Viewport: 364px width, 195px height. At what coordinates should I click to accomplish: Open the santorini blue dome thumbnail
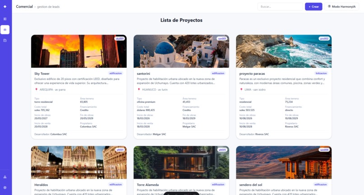coord(181,51)
